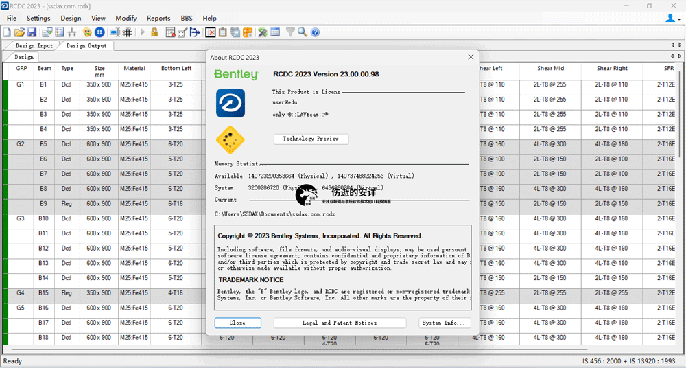The width and height of the screenshot is (686, 368).
Task: Click the gray funnel filter icon
Action: (x=290, y=32)
